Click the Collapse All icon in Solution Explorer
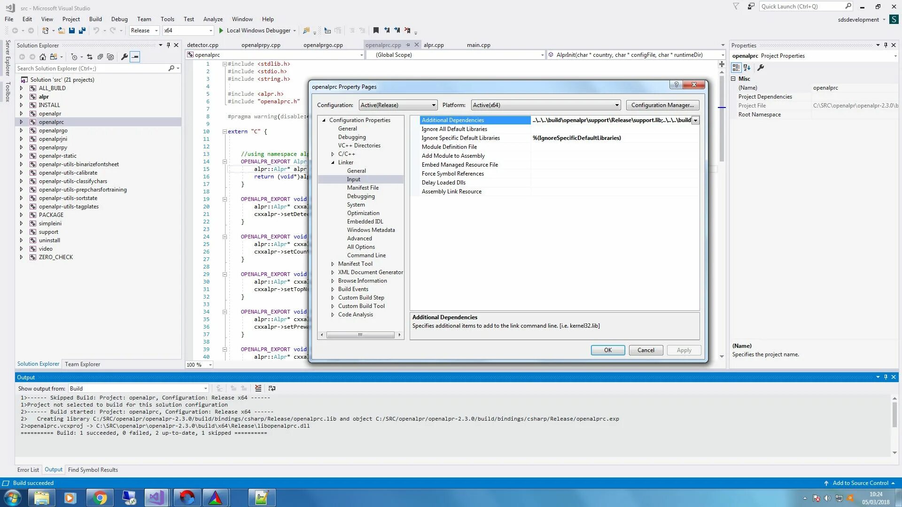The width and height of the screenshot is (902, 507). [100, 57]
